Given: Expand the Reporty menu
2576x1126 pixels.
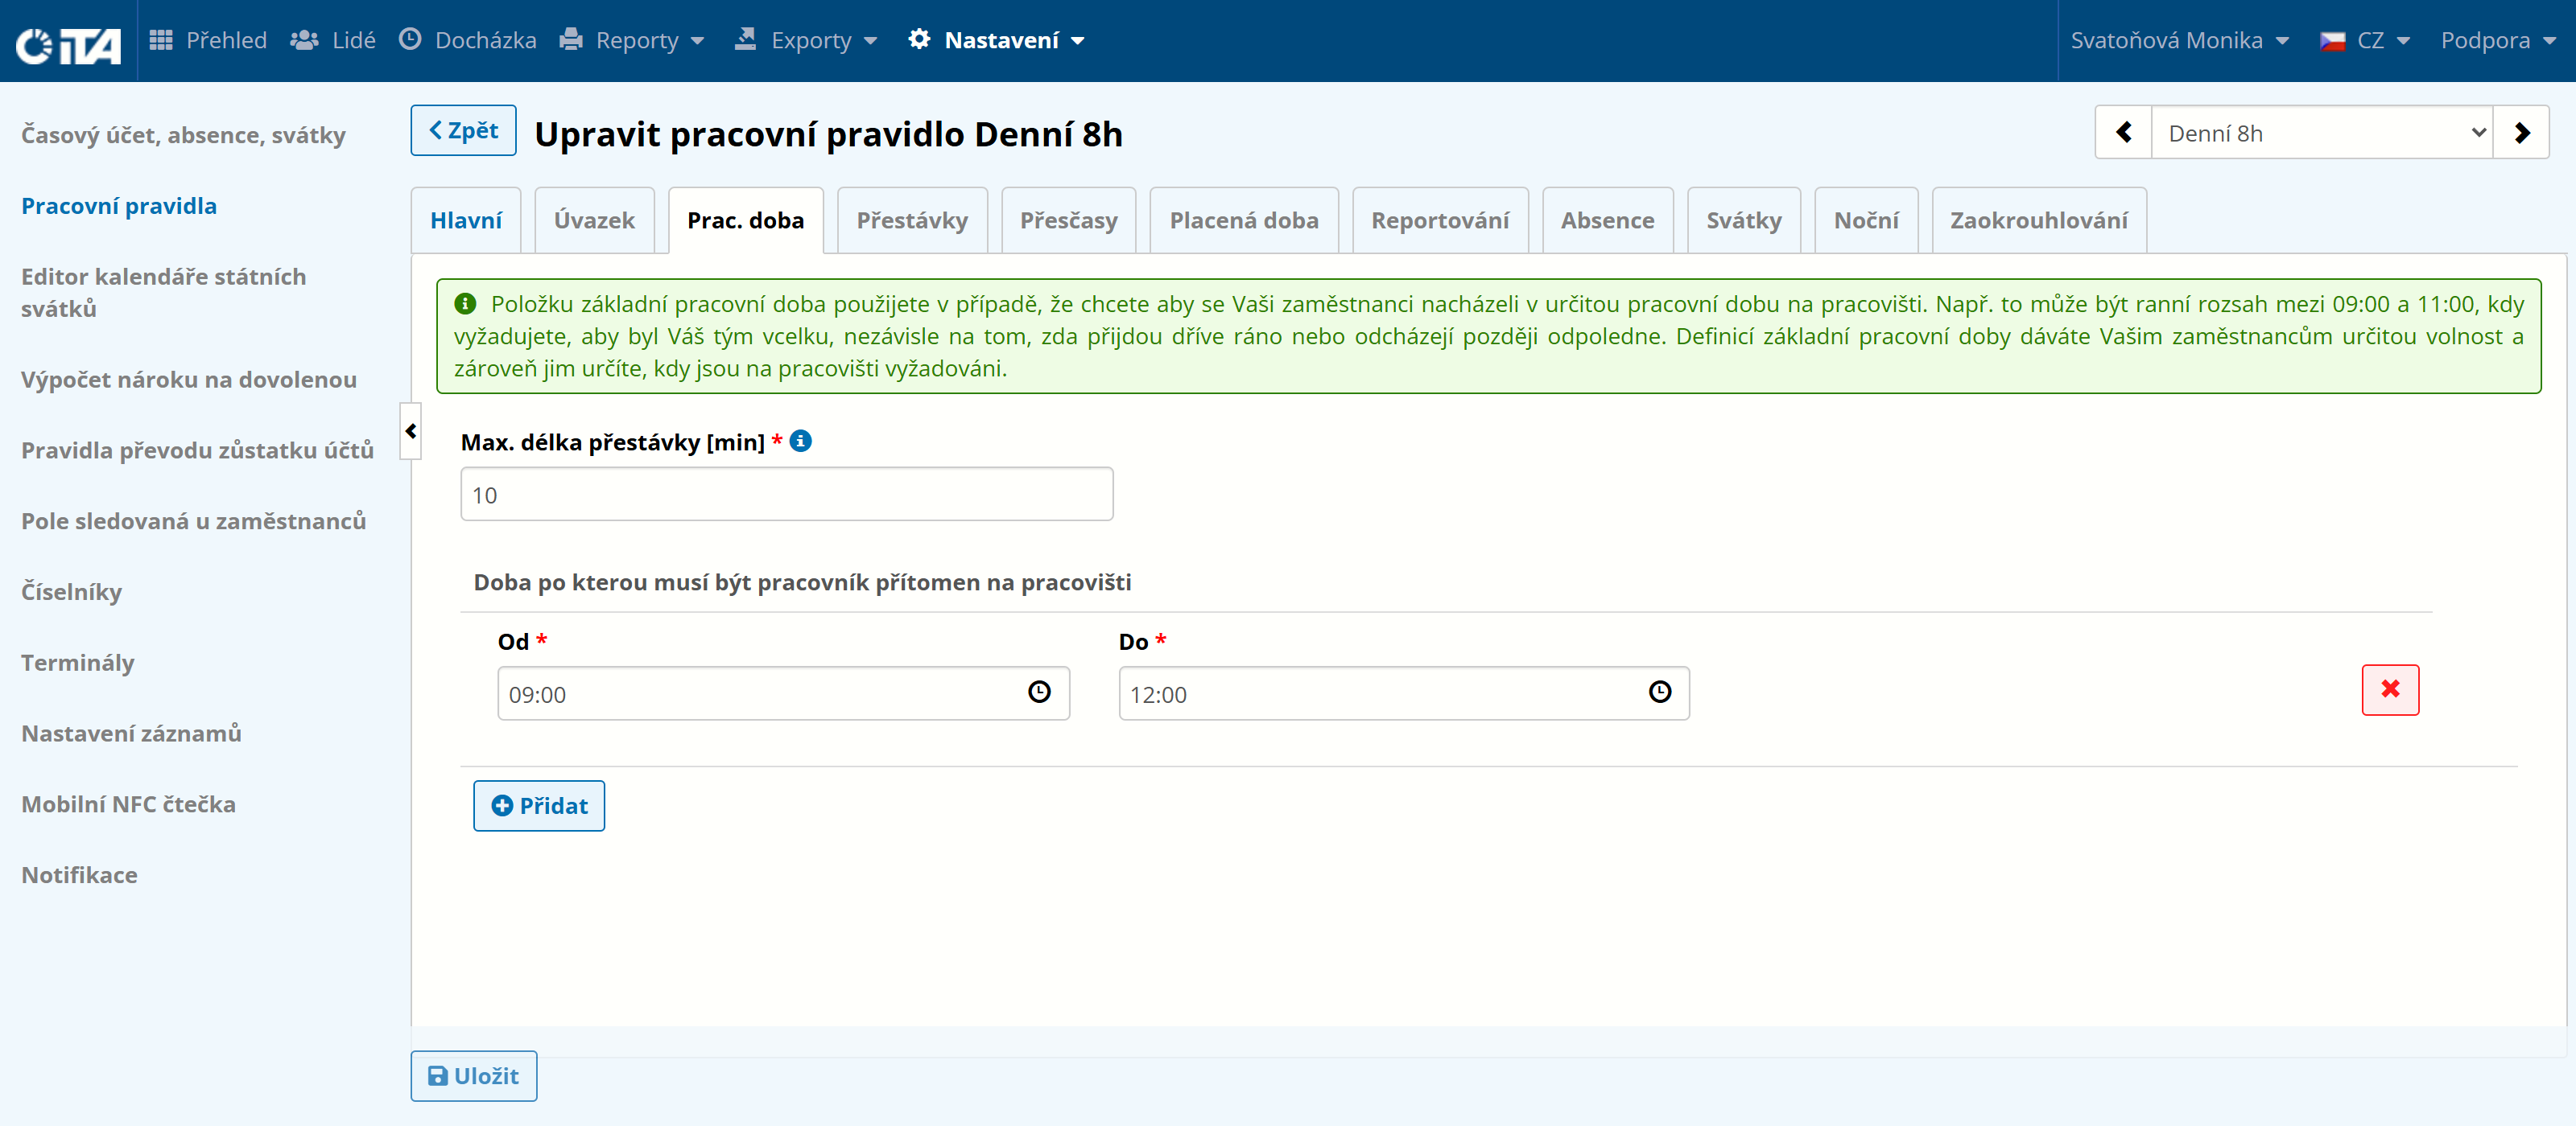Looking at the screenshot, I should pyautogui.click(x=632, y=40).
